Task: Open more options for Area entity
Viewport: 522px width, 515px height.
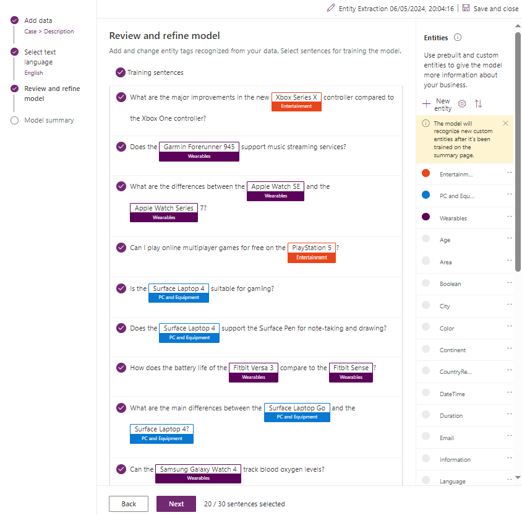Action: pos(510,261)
